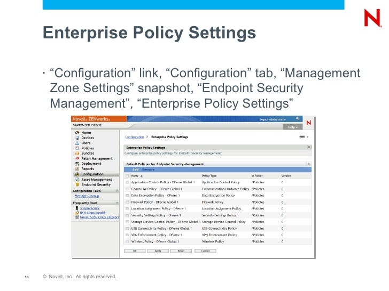Check Data Encryption Policy - DFerre 1
The width and height of the screenshot is (389, 291).
click(x=127, y=196)
